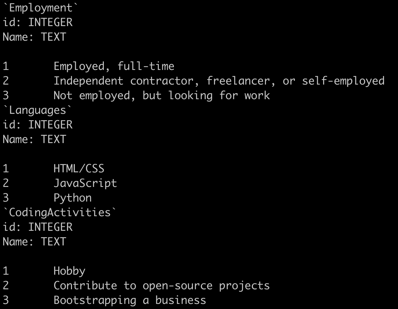Select "Not employed, but looking for work" text
This screenshot has height=309, width=398.
(161, 95)
